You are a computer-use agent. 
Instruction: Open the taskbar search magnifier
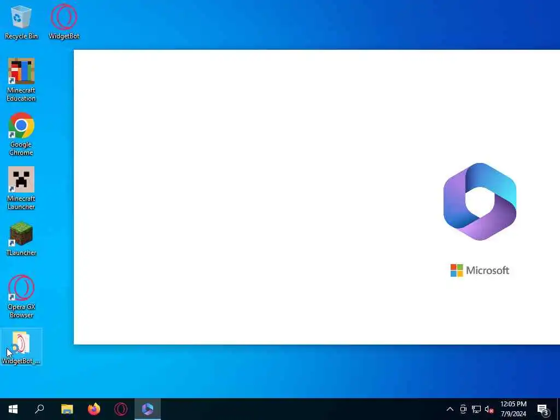(x=39, y=409)
